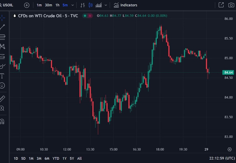Set date range to YTD
236x163 pixels.
56,159
